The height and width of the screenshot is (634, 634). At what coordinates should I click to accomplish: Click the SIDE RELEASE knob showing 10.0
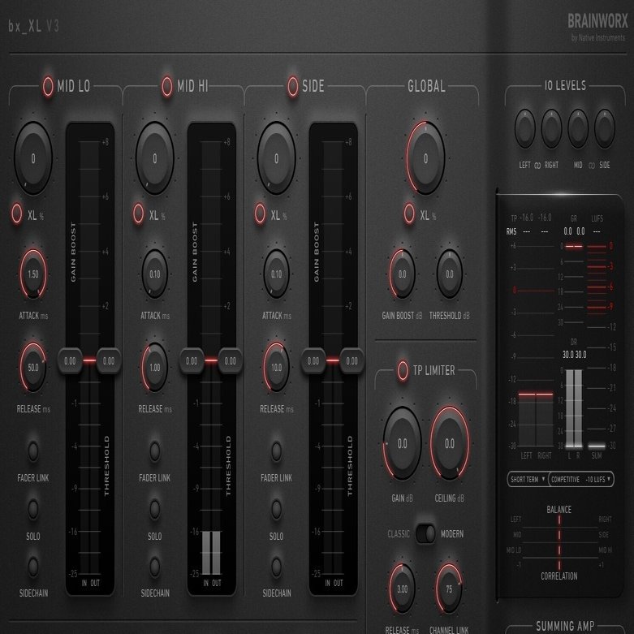point(277,367)
